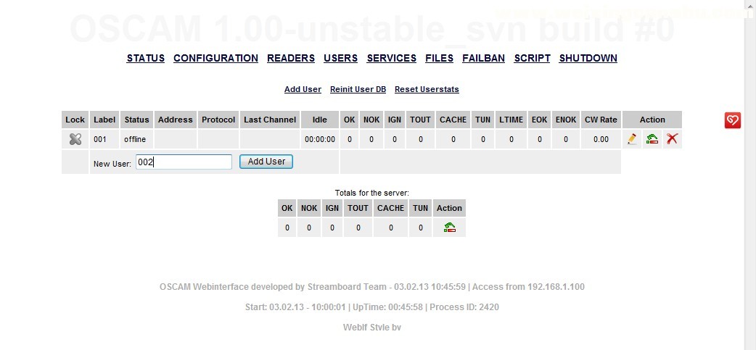756x350 pixels.
Task: Click the Add User link at top
Action: tap(303, 89)
